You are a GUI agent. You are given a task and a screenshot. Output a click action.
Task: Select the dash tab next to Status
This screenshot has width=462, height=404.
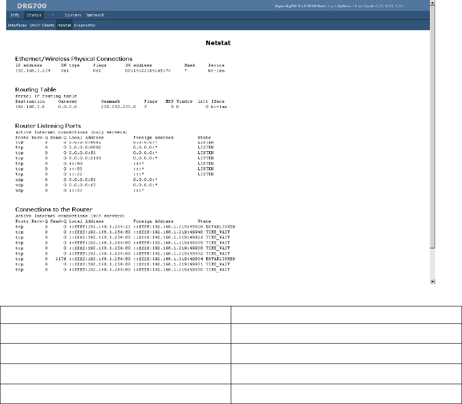click(x=53, y=15)
